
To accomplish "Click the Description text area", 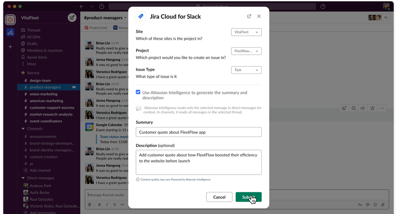I will click(x=198, y=162).
